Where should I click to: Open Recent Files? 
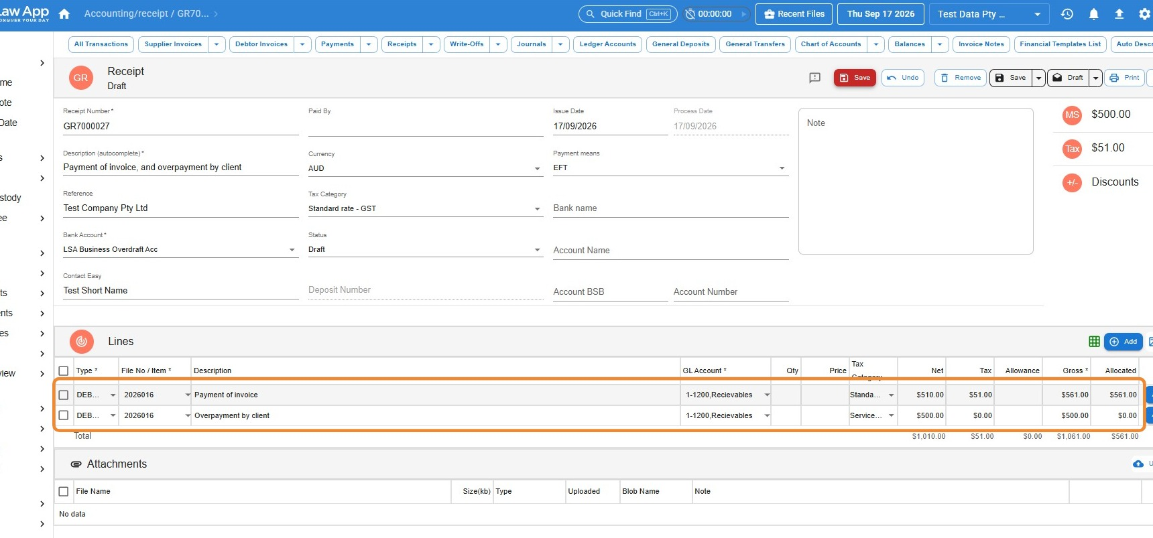(794, 14)
